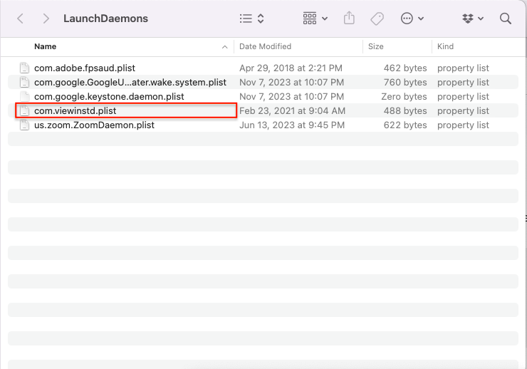The width and height of the screenshot is (527, 369).
Task: Click the com.viewinstd.plist document icon
Action: (x=24, y=110)
